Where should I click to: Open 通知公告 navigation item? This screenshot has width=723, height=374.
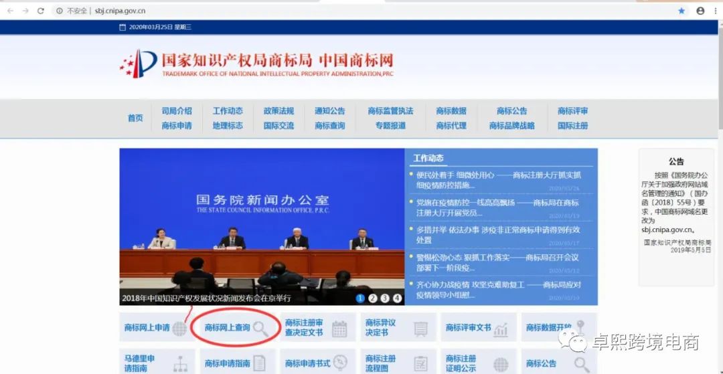(x=329, y=111)
